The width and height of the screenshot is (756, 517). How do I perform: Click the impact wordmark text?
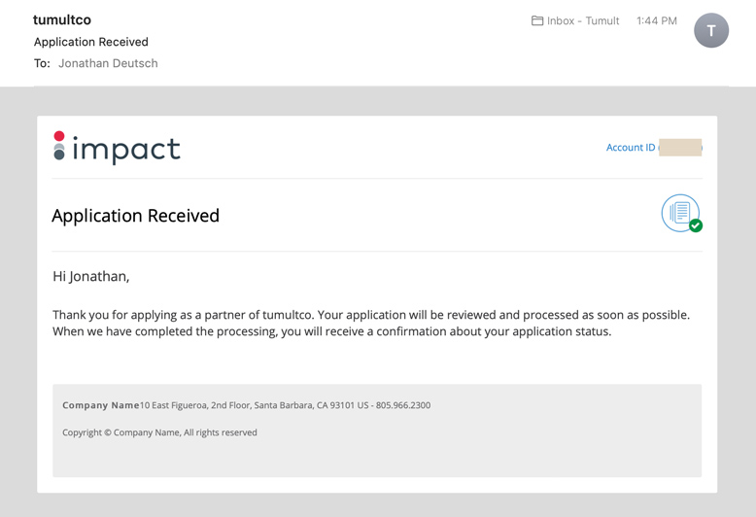pyautogui.click(x=126, y=149)
